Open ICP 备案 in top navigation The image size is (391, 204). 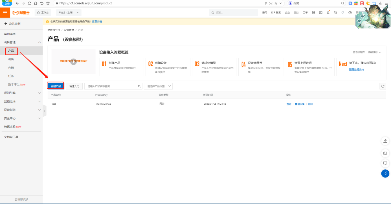[276, 13]
